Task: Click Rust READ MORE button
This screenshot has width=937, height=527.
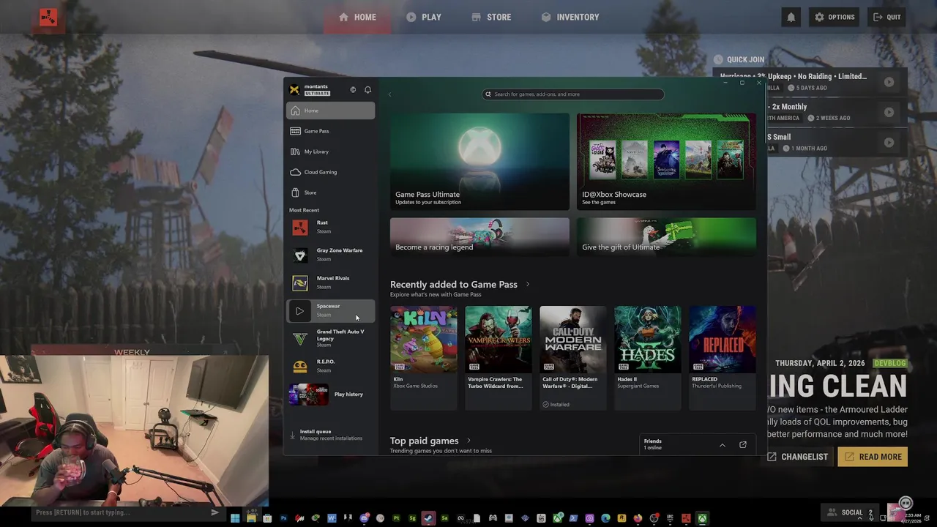Action: coord(873,457)
